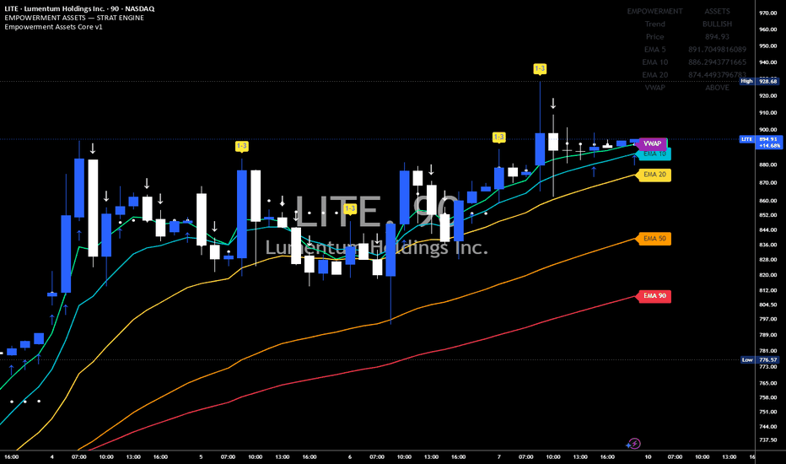Click day 4 on the time axis
786x464 pixels.
pyautogui.click(x=52, y=457)
